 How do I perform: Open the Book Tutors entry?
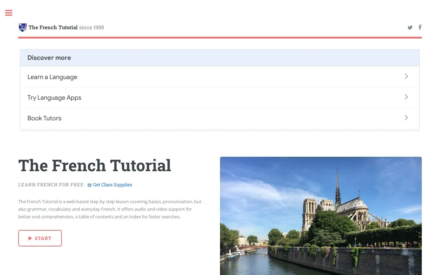pos(220,118)
